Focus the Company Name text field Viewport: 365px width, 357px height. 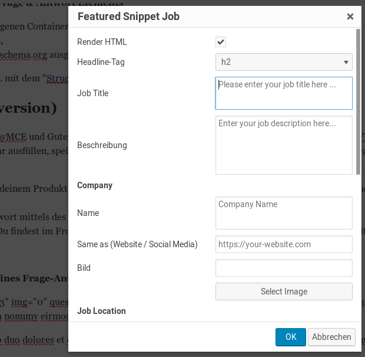click(284, 212)
